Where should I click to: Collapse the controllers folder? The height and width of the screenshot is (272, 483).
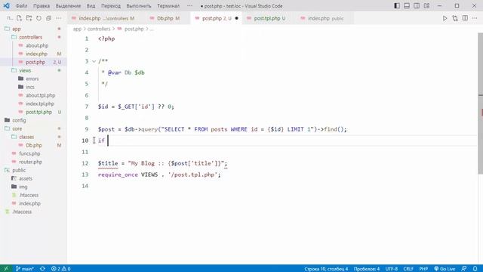[x=30, y=37]
